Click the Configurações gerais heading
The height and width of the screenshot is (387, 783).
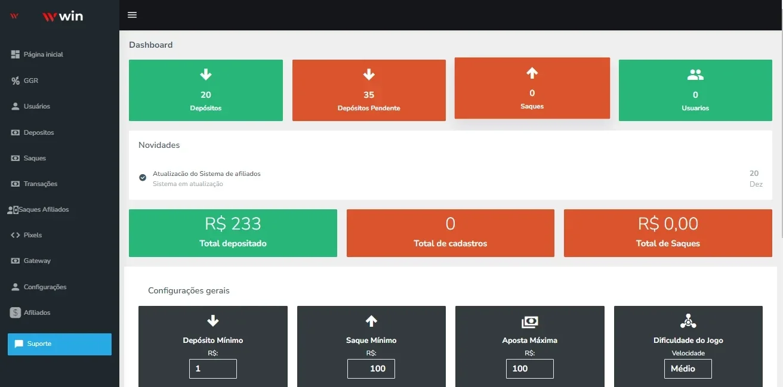tap(189, 290)
